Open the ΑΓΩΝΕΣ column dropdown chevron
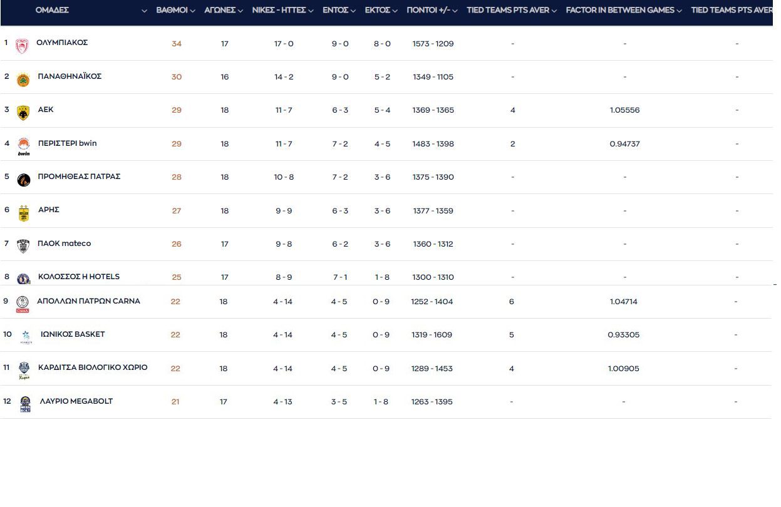Viewport: 781px width, 507px height. [x=241, y=11]
